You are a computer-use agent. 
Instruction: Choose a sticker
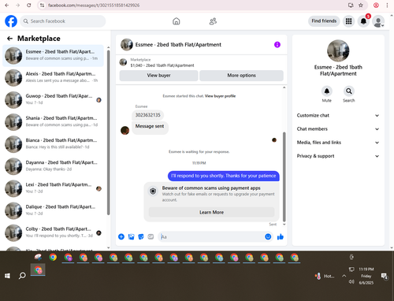[x=141, y=237]
